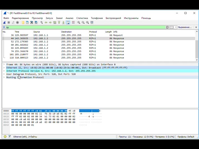Expand Routing Information Protocol section
Image resolution: width=199 pixels, height=149 pixels.
[4, 77]
